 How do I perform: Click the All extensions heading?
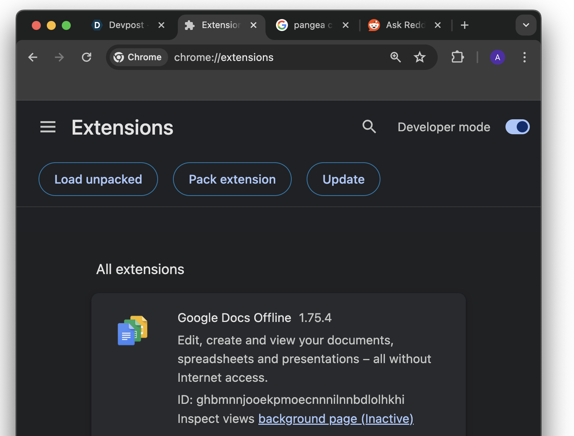click(x=140, y=269)
